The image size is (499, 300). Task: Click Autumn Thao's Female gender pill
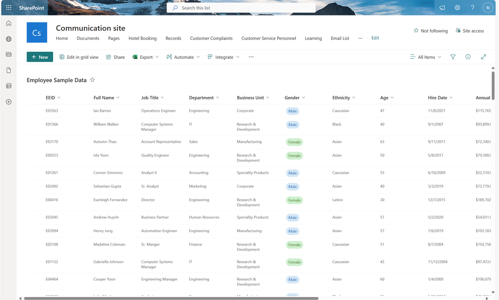coord(294,142)
